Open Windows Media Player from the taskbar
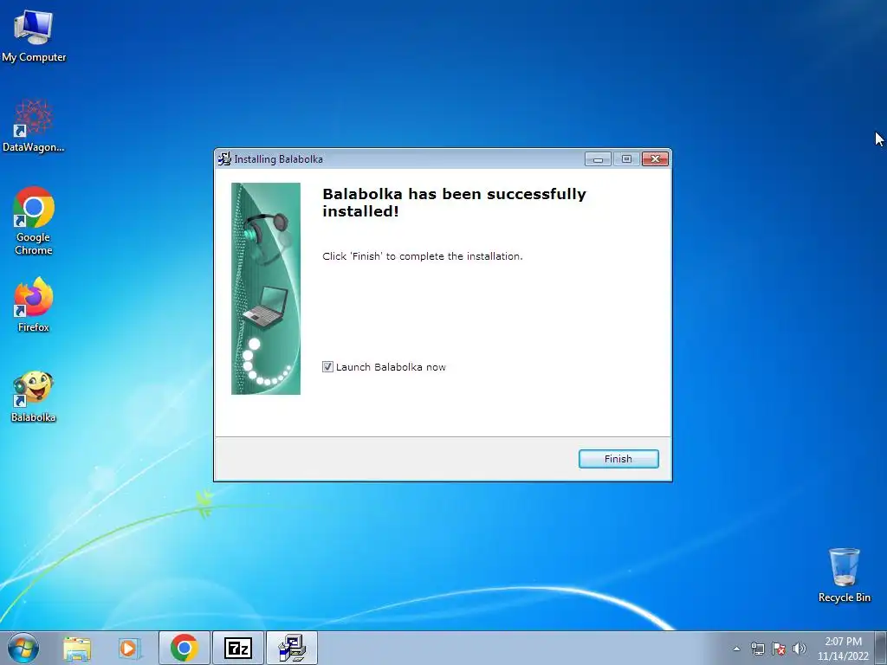This screenshot has height=665, width=887. [x=129, y=649]
